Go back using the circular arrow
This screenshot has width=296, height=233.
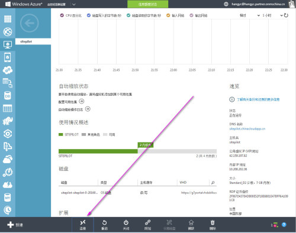(x=30, y=23)
